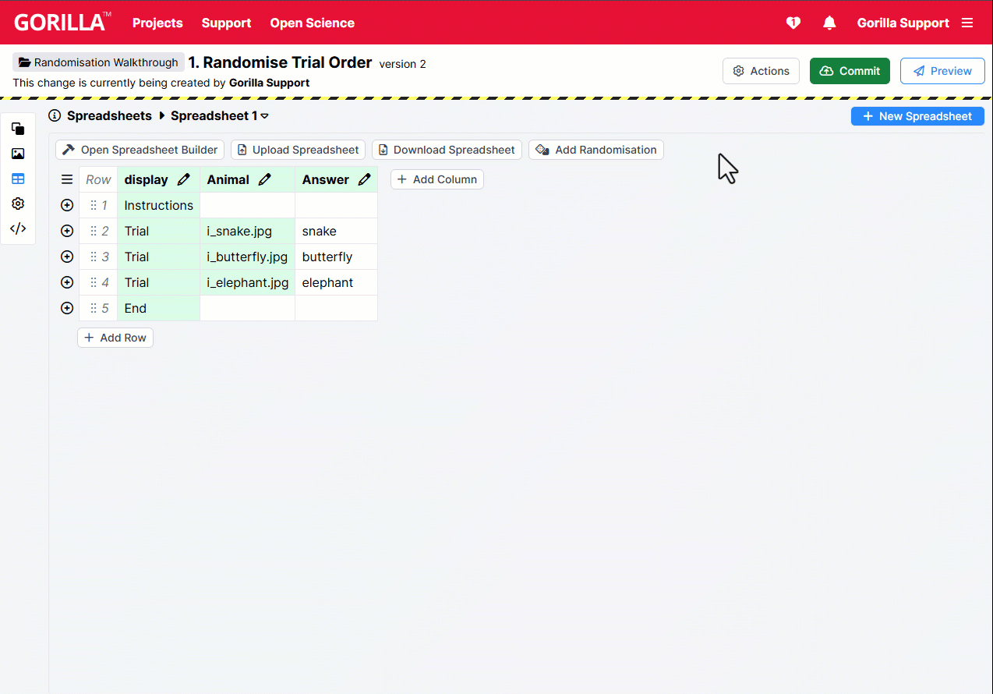Insert a row above Trial row 2 via plus icon
Viewport: 993px width, 694px height.
pyautogui.click(x=67, y=230)
